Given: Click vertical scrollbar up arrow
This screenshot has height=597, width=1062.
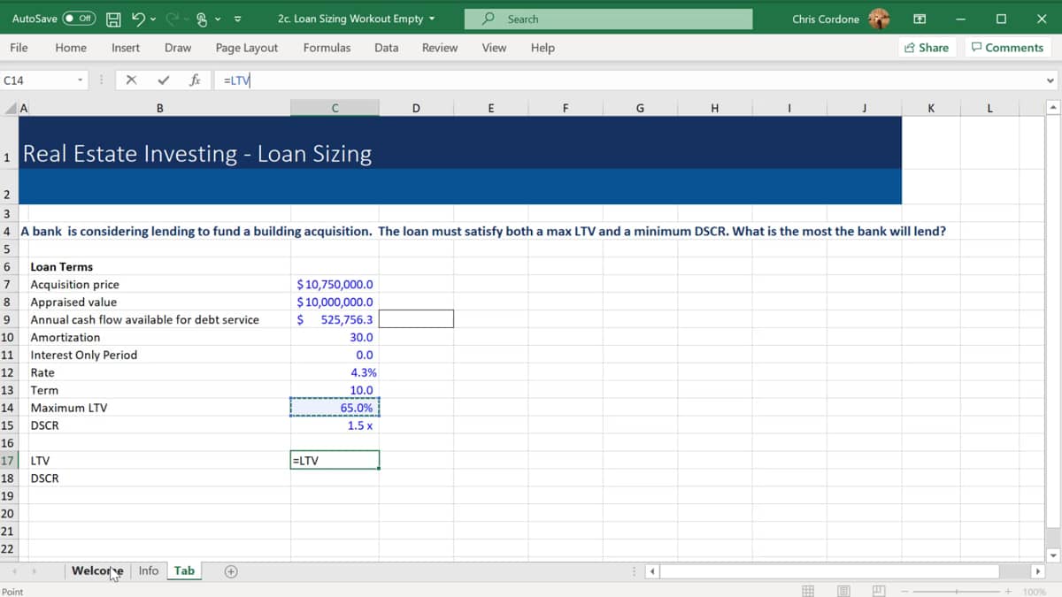Looking at the screenshot, I should pos(1052,108).
